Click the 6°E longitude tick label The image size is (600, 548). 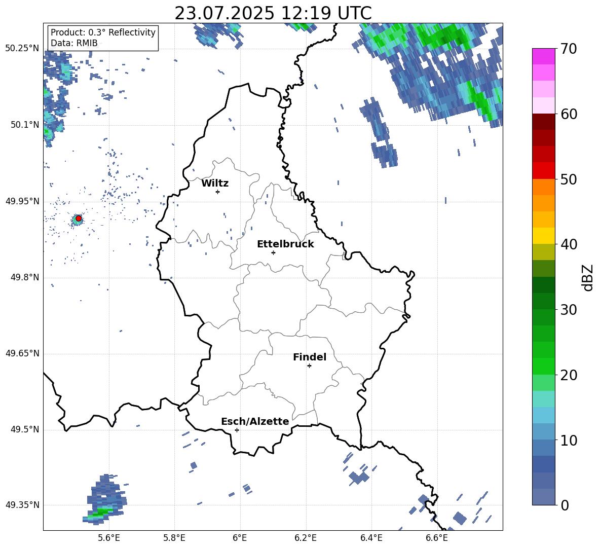pos(240,538)
